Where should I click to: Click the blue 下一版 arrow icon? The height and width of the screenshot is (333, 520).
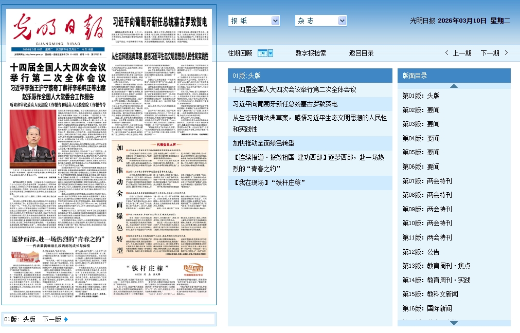66,319
